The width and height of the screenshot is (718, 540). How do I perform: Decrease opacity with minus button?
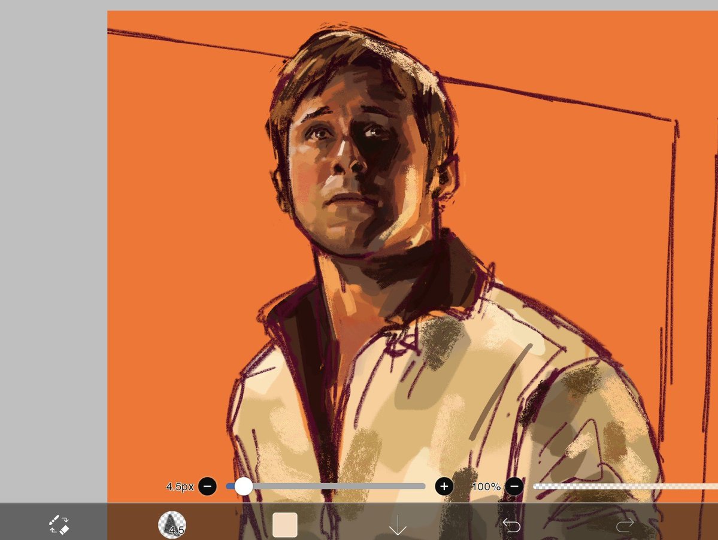(514, 486)
